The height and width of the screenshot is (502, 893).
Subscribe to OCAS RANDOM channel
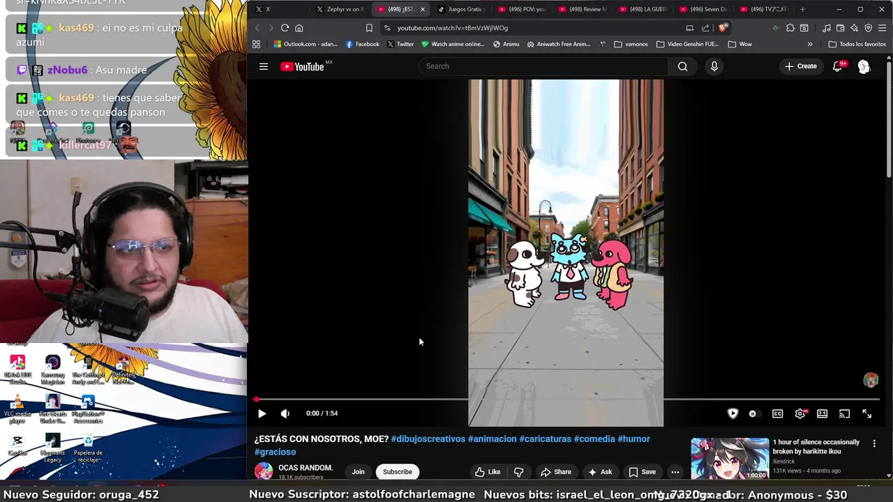pos(398,472)
